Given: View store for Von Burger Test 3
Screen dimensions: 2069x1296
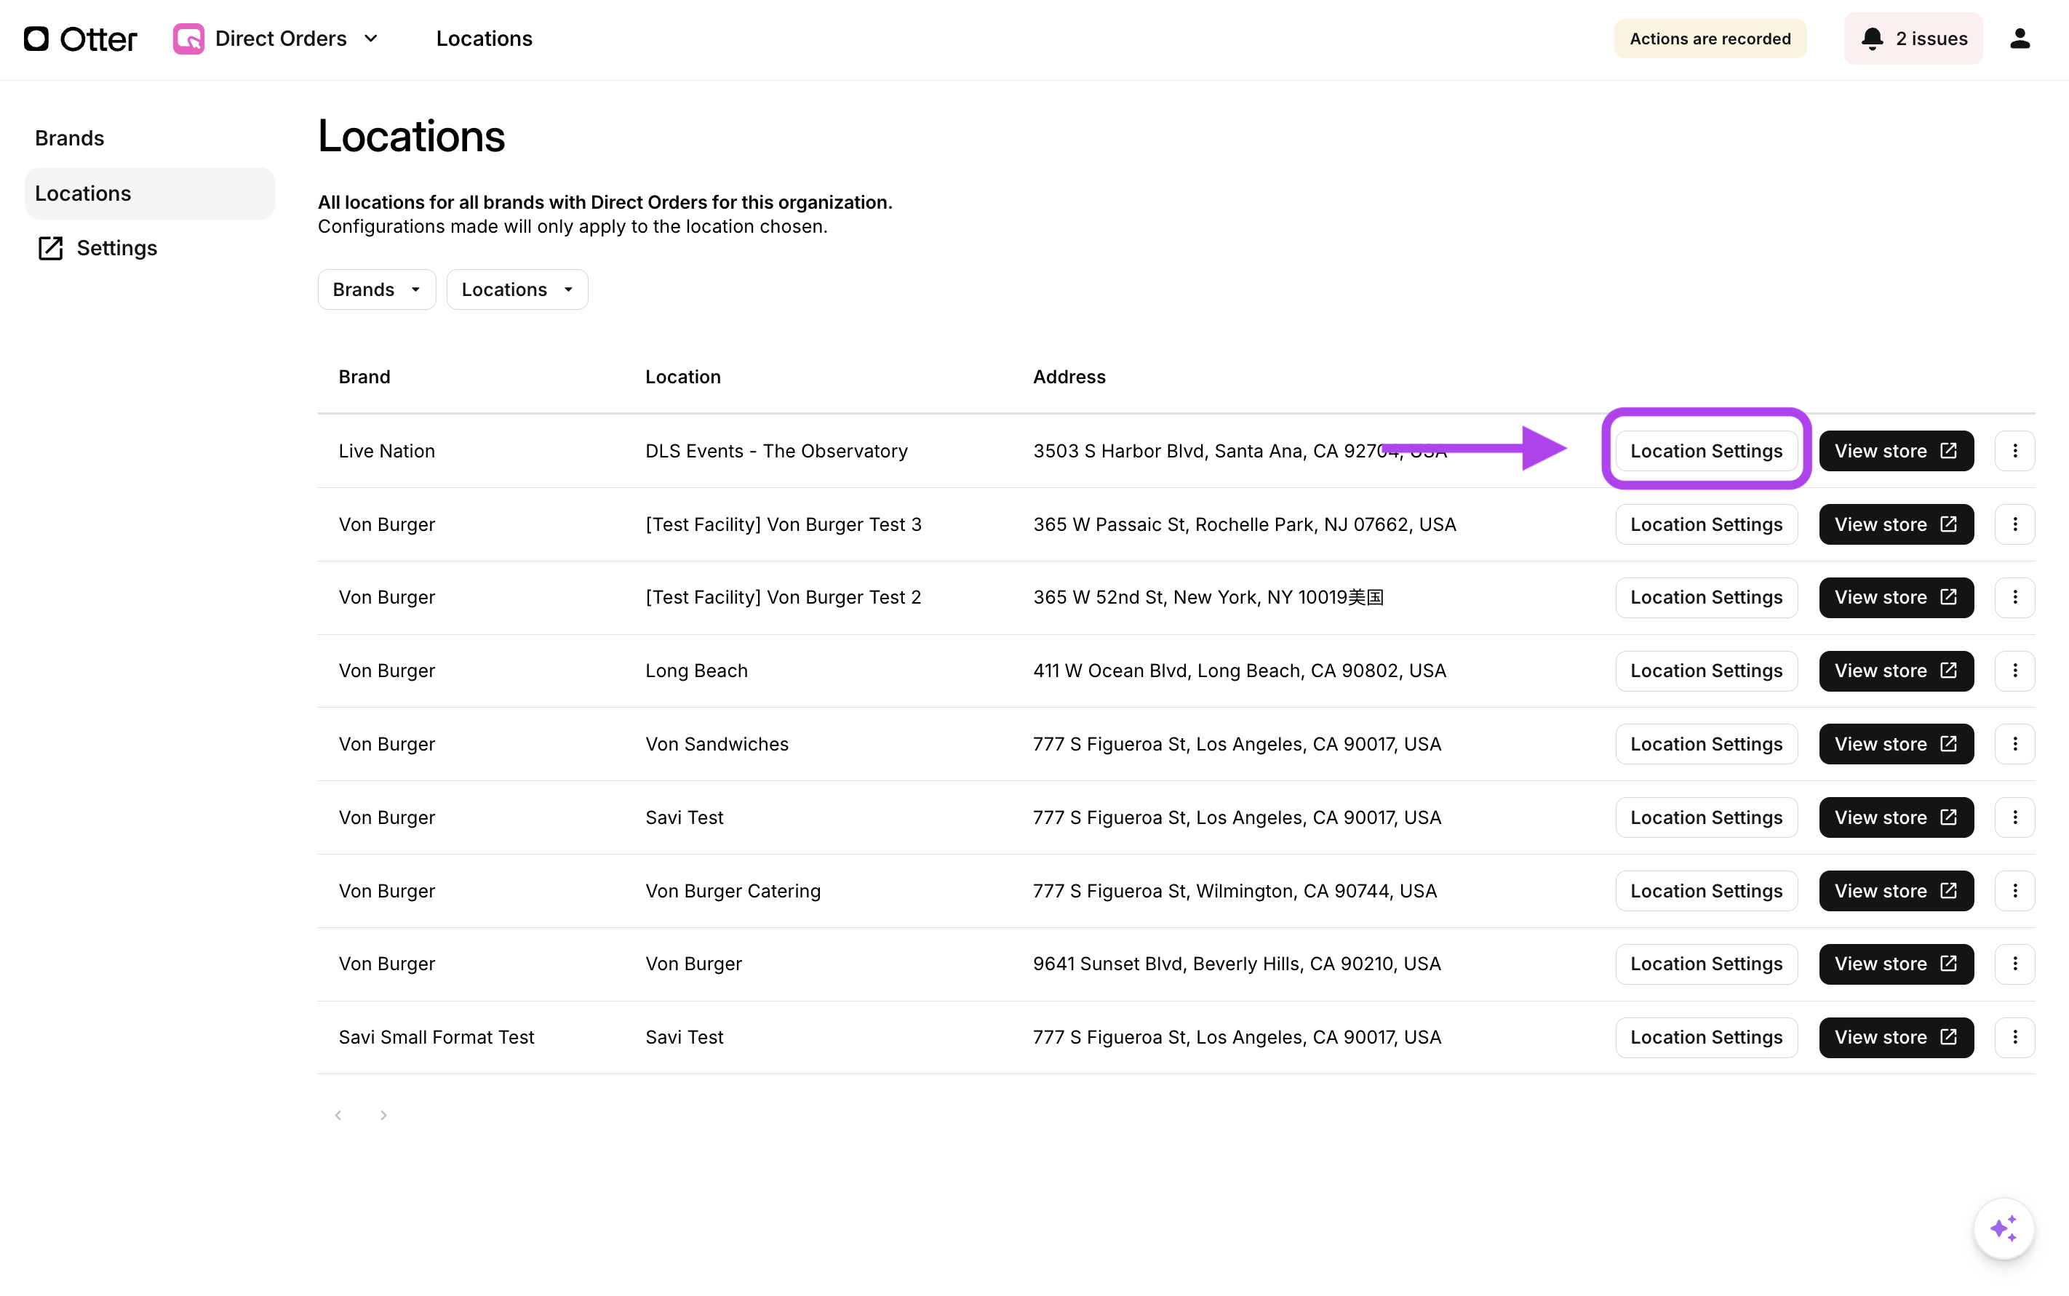Looking at the screenshot, I should [1895, 524].
